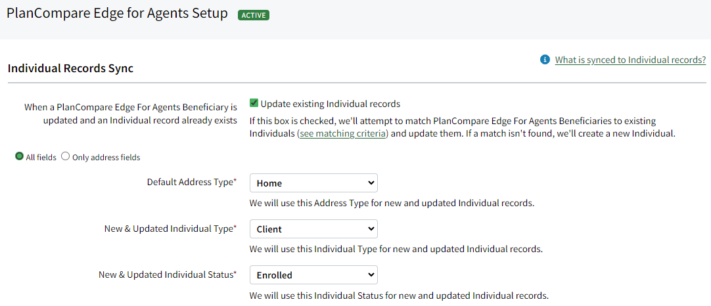Viewport: 711px width, 306px height.
Task: Open the Default Address Type dropdown showing Home
Action: [x=313, y=183]
